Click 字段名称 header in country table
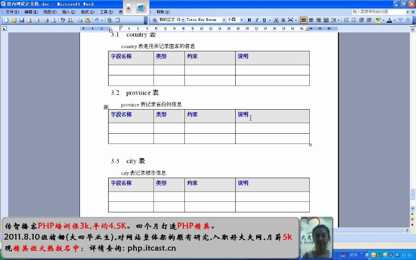Viewport: 416px width, 260px height. (x=121, y=56)
